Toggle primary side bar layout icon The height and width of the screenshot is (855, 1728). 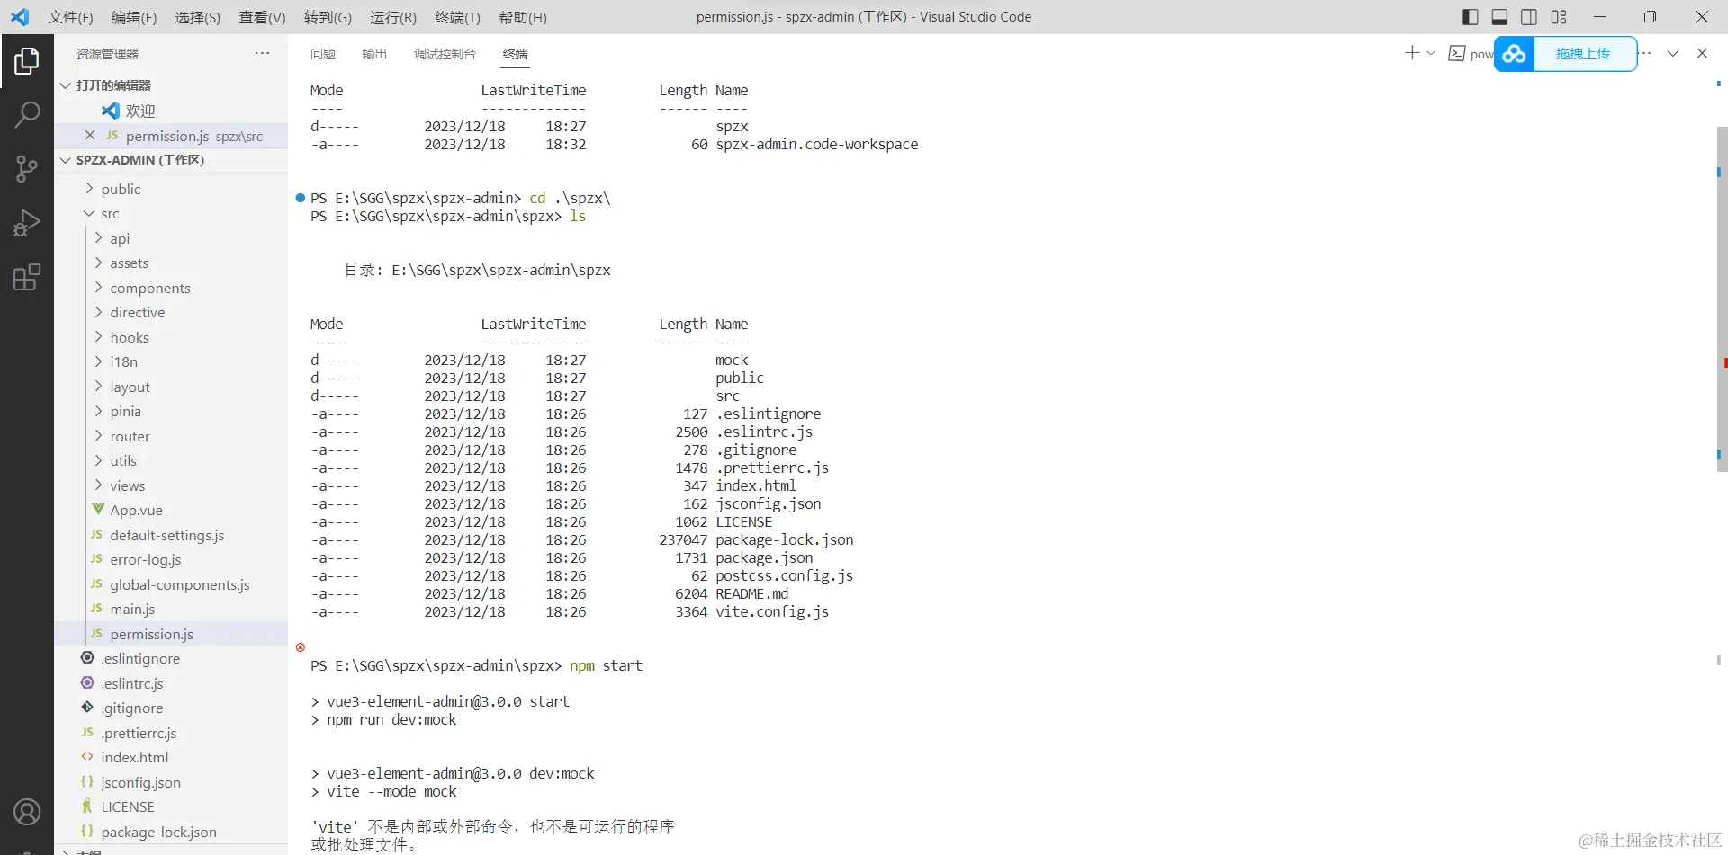click(1471, 17)
